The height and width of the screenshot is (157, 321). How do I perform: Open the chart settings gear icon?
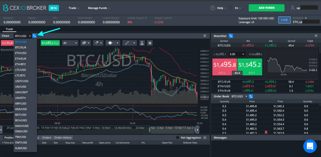[x=150, y=43]
